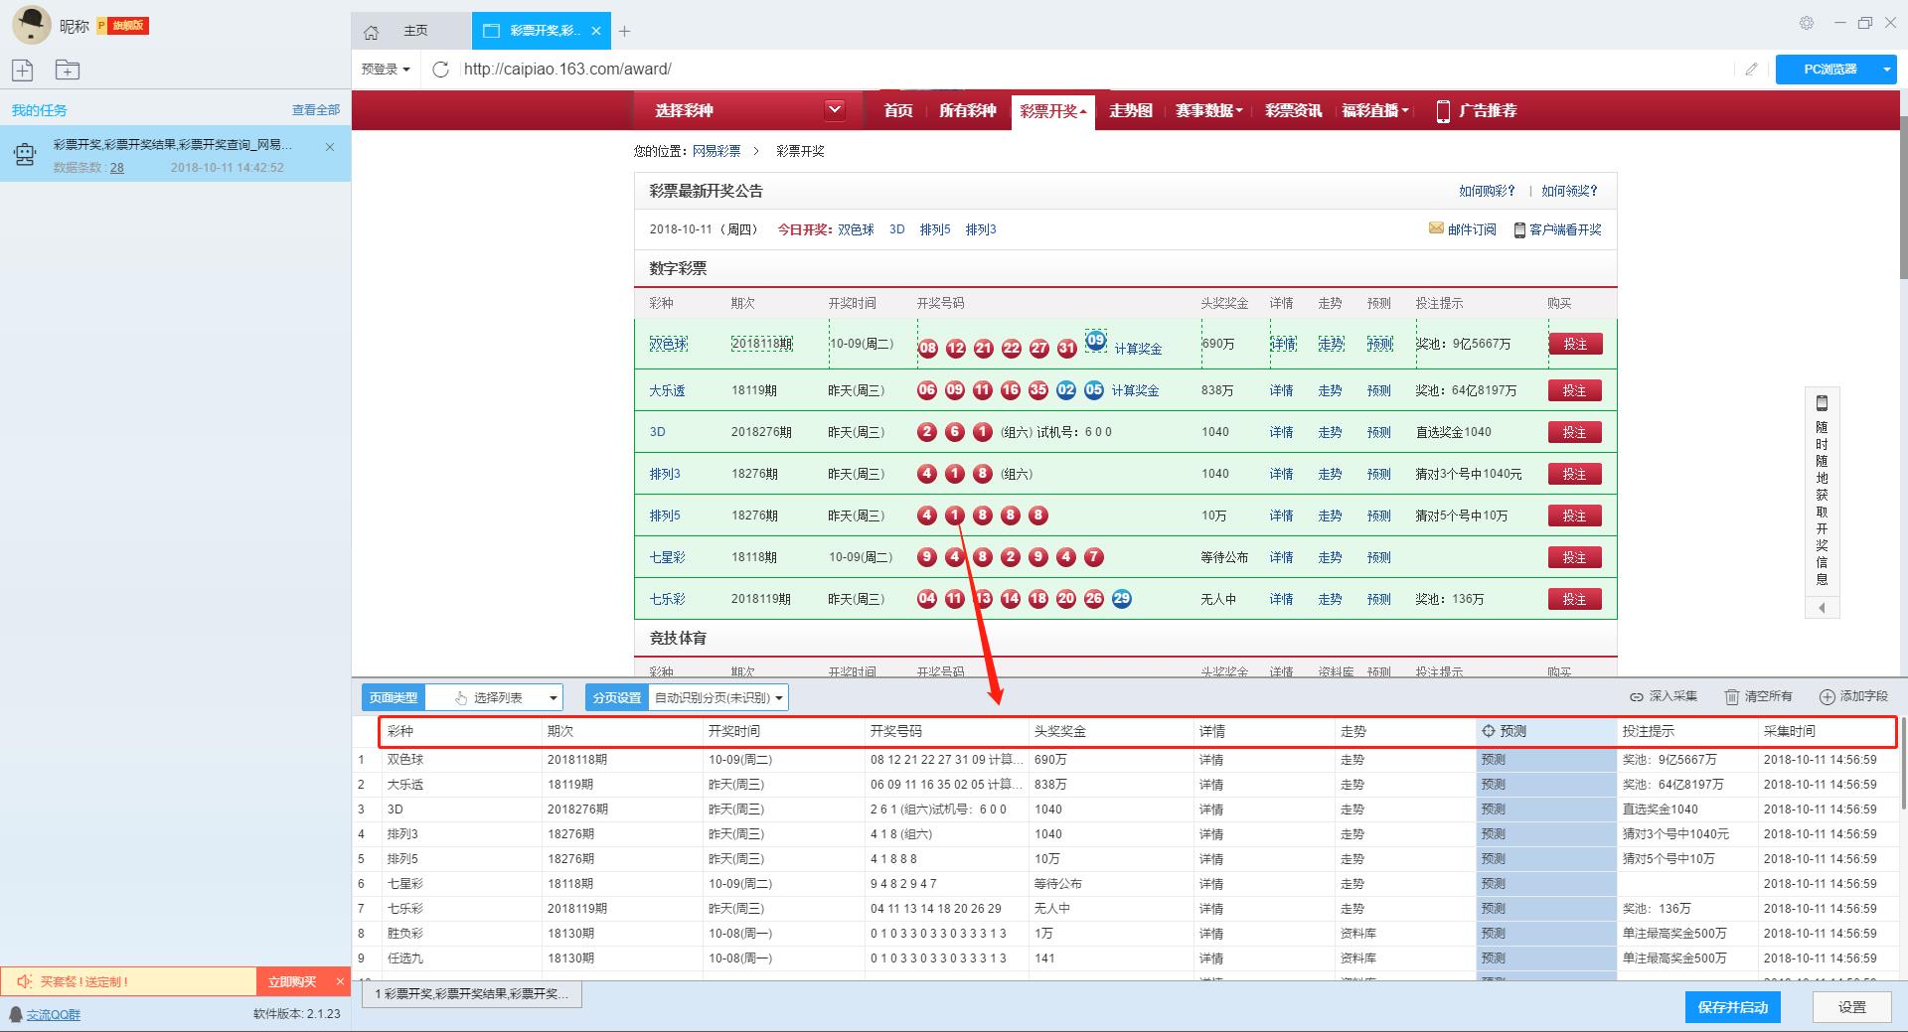This screenshot has height=1032, width=1908.
Task: Open the 预登录 dropdown
Action: click(x=386, y=69)
